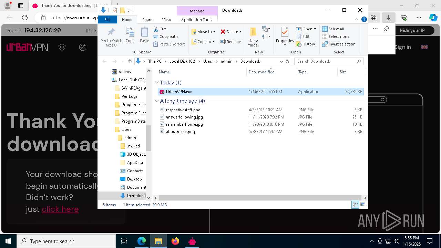
Task: Click horizontal scrollbar in file list
Action: (x=260, y=198)
